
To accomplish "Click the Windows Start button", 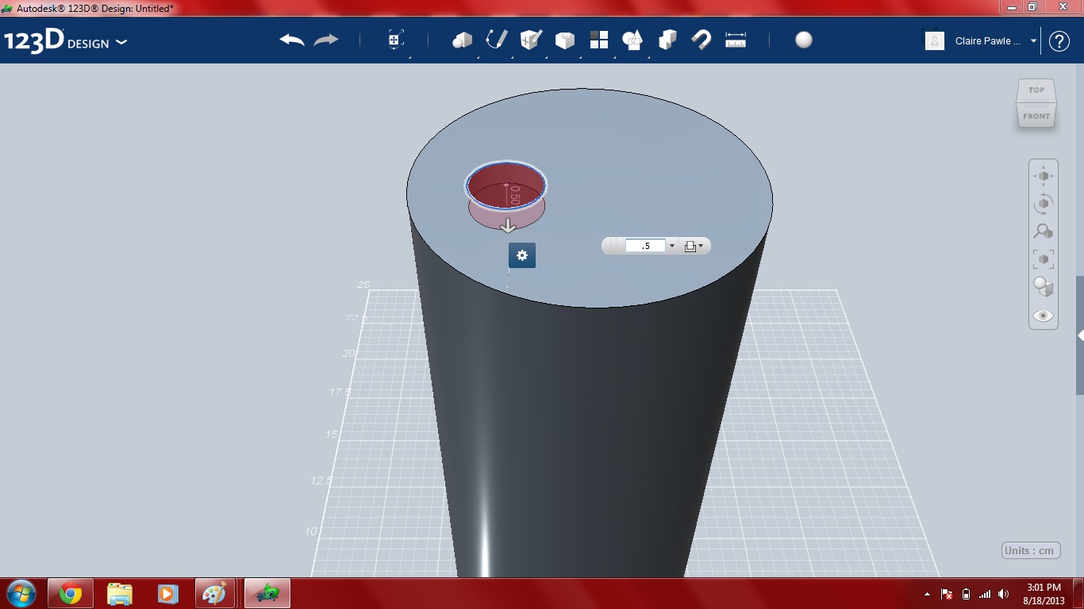I will (20, 593).
